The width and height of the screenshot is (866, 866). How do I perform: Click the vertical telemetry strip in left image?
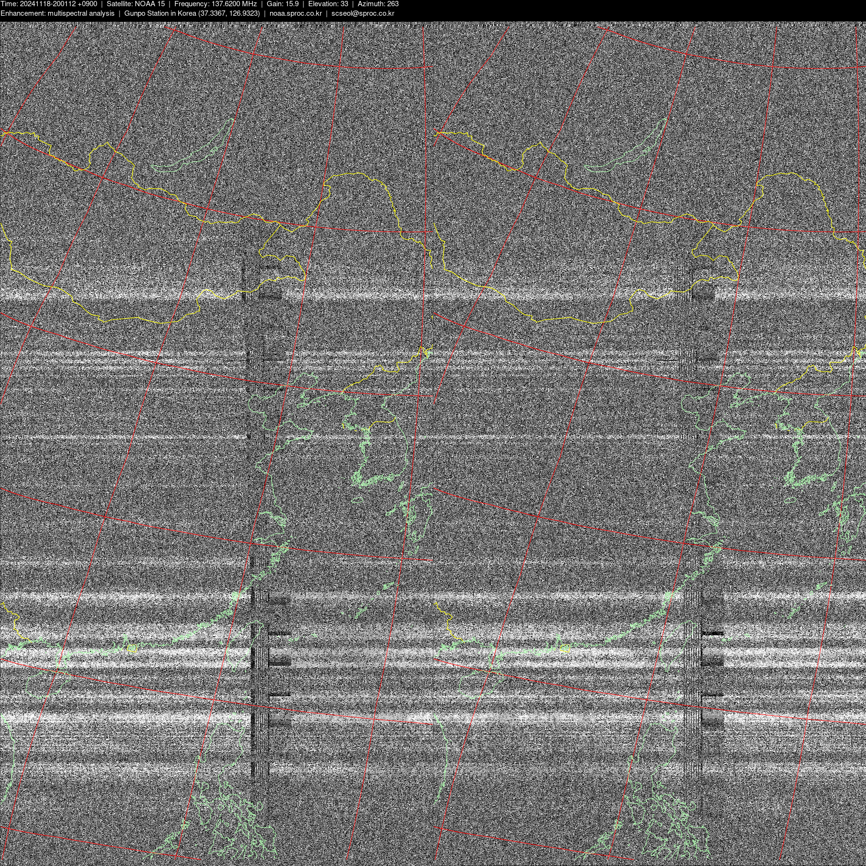(260, 667)
